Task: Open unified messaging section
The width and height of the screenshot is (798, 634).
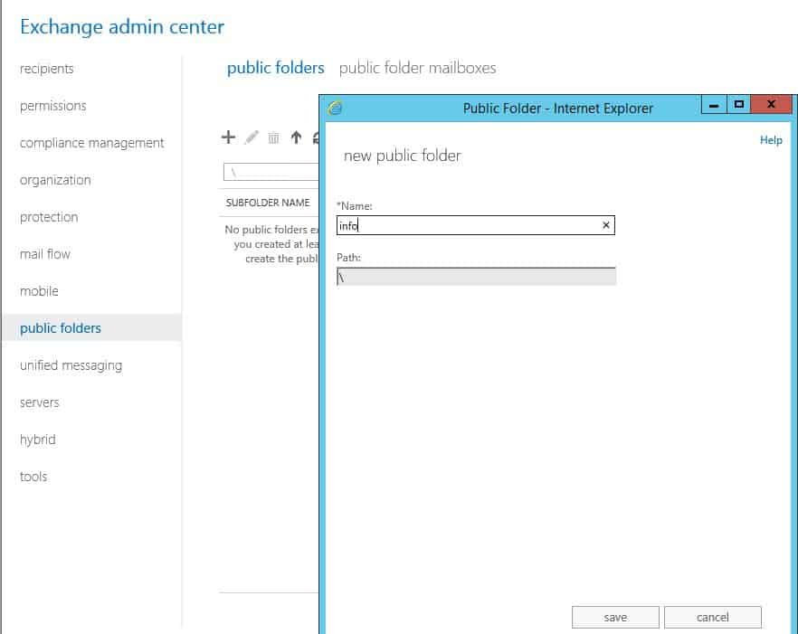Action: [71, 365]
